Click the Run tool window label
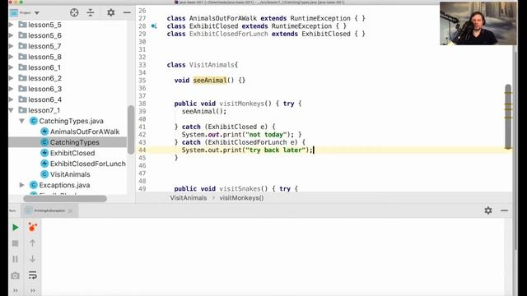 [x=13, y=210]
